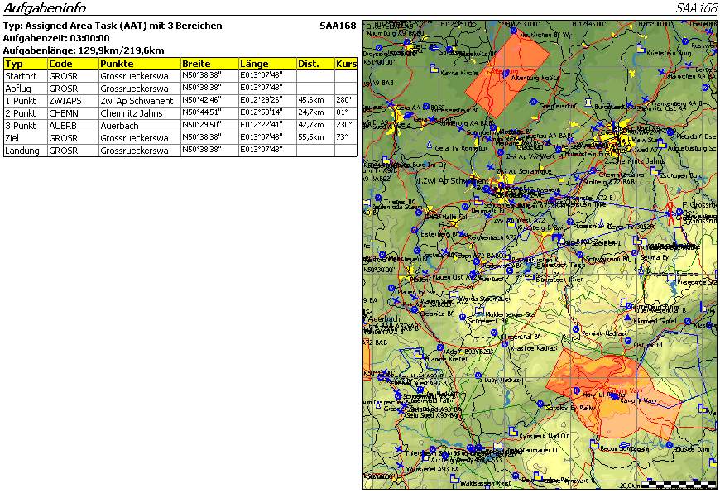Click the Aufgabenzeit 03:00:00 line
720x493 pixels.
point(56,38)
